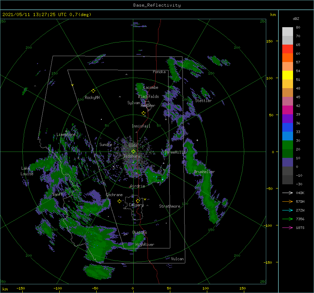Click the Cochrane label
This screenshot has height=293, width=314.
(114, 195)
